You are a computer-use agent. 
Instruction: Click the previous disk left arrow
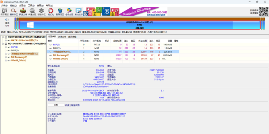(6, 20)
